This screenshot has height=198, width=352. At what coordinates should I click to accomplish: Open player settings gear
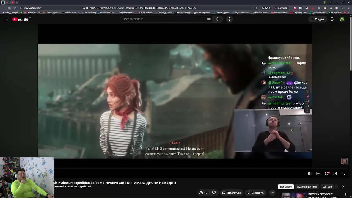[326, 174]
